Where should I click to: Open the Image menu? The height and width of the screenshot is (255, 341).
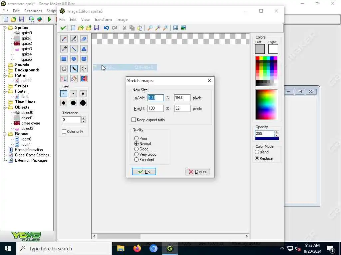[122, 20]
